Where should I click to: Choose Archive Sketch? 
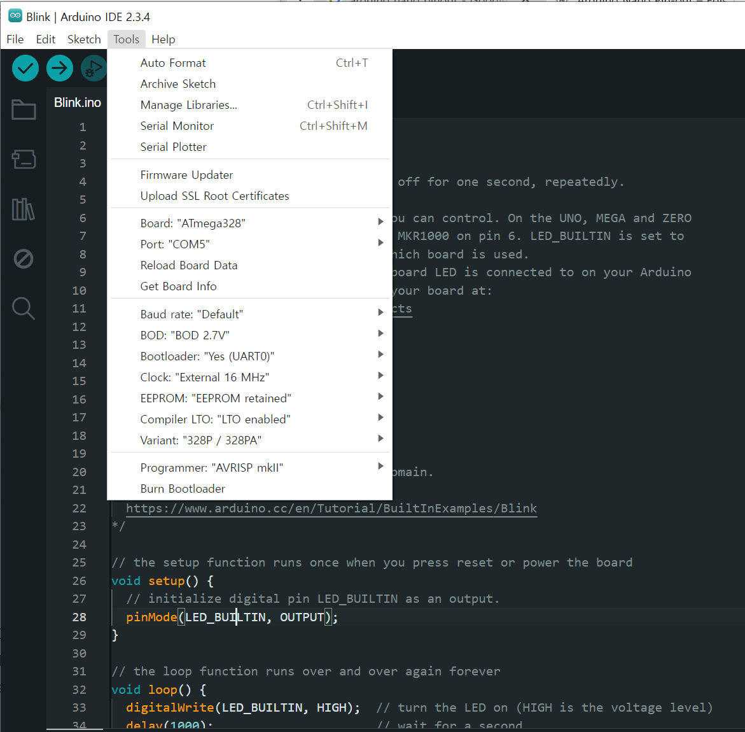[x=250, y=83]
